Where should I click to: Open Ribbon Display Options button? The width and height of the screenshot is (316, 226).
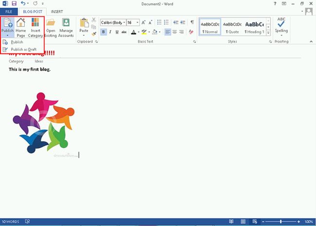[x=284, y=3]
